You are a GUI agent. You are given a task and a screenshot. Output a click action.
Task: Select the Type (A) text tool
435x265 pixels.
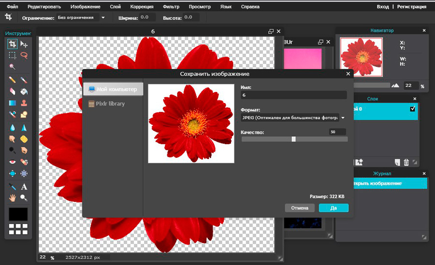[24, 186]
